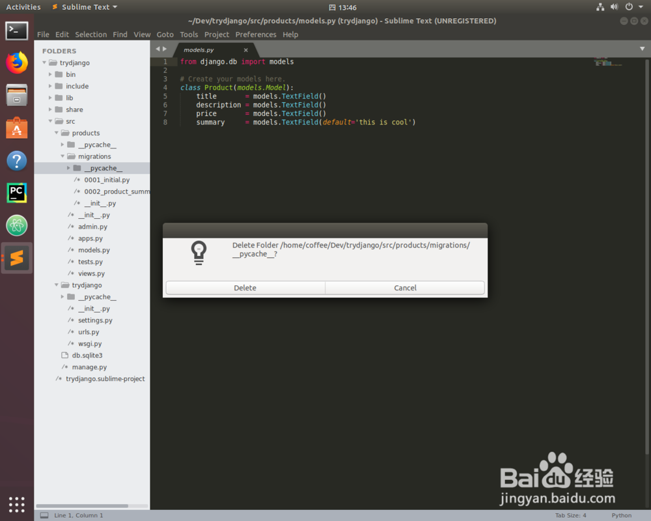
Task: Change the Python syntax selector
Action: 621,515
